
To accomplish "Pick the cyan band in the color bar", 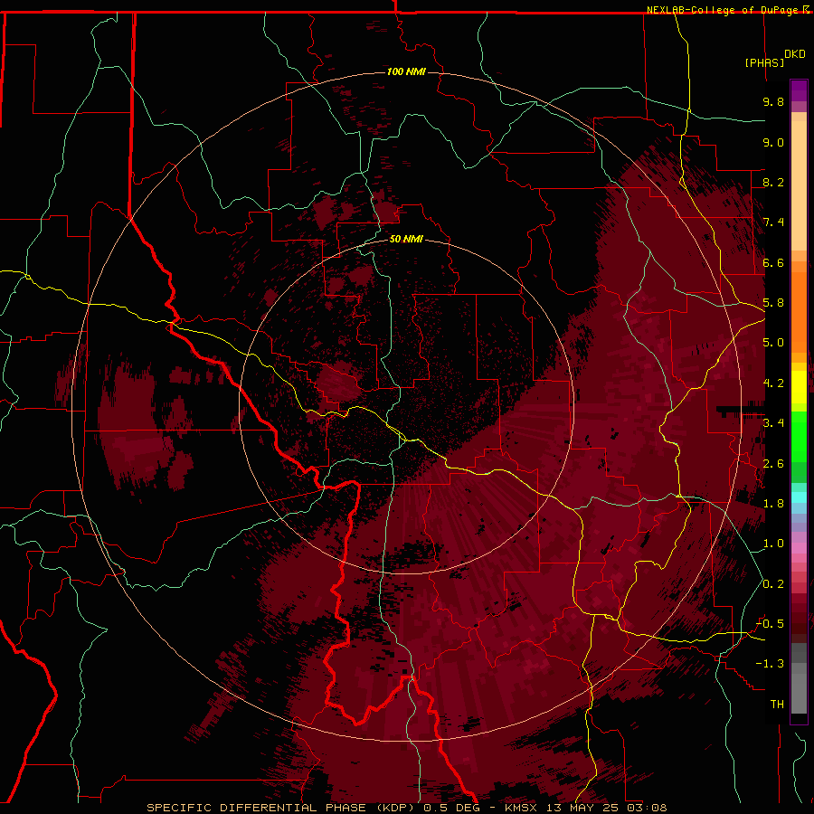I will coord(799,497).
